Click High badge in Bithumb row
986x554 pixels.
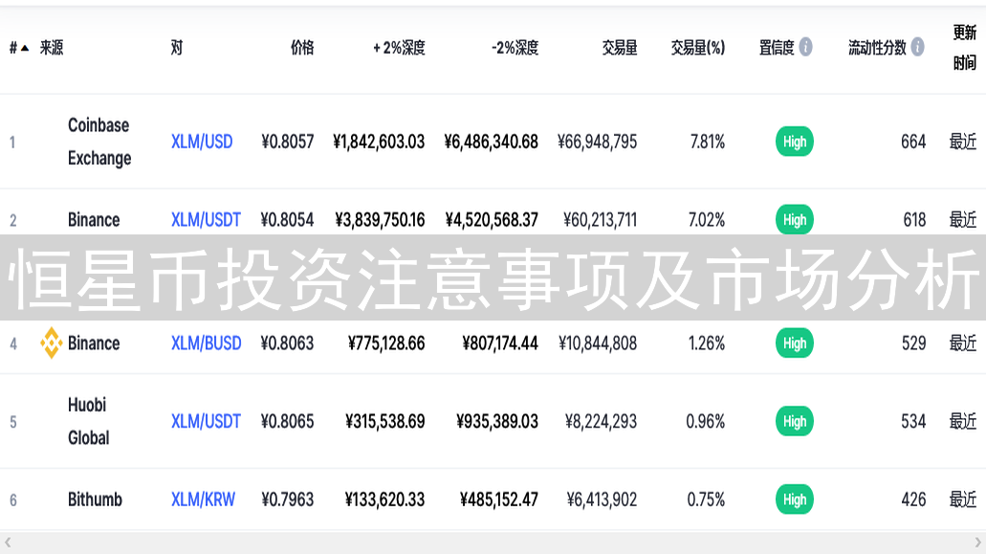pyautogui.click(x=794, y=499)
